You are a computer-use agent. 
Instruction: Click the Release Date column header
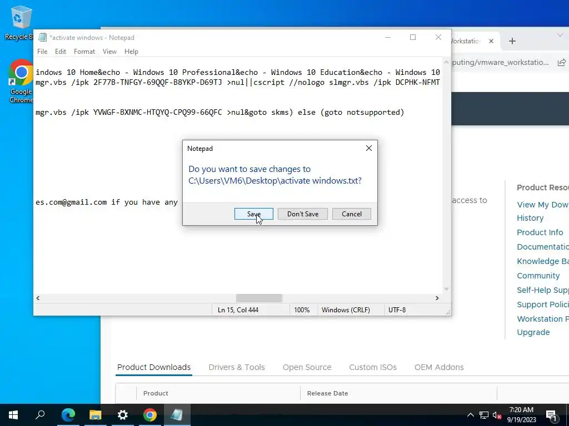pyautogui.click(x=327, y=393)
